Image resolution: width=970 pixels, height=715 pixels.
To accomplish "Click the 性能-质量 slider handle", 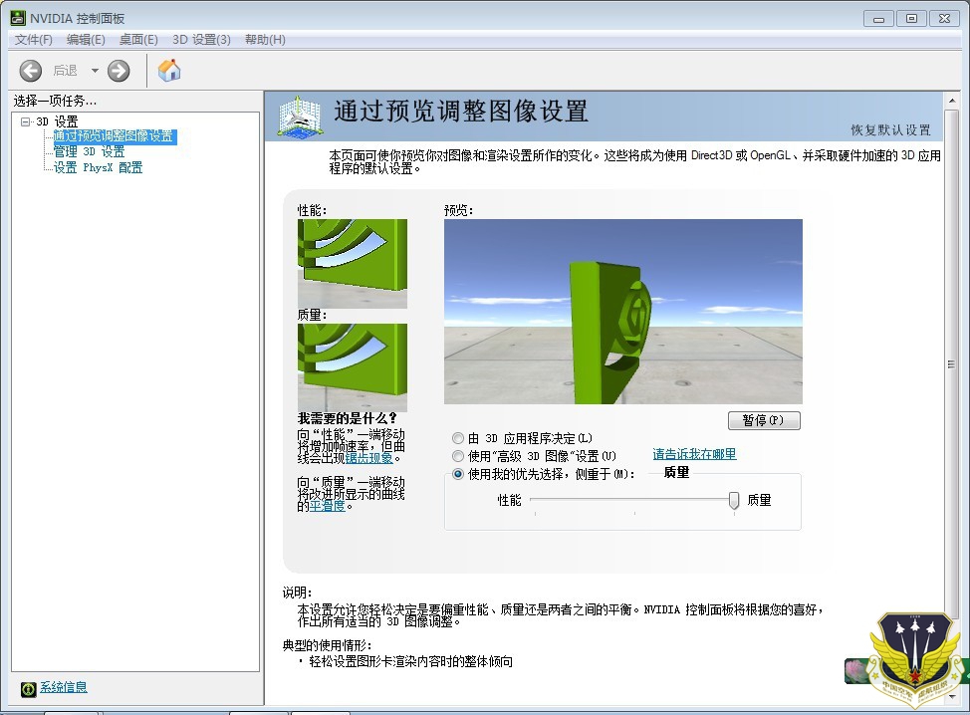I will click(734, 500).
